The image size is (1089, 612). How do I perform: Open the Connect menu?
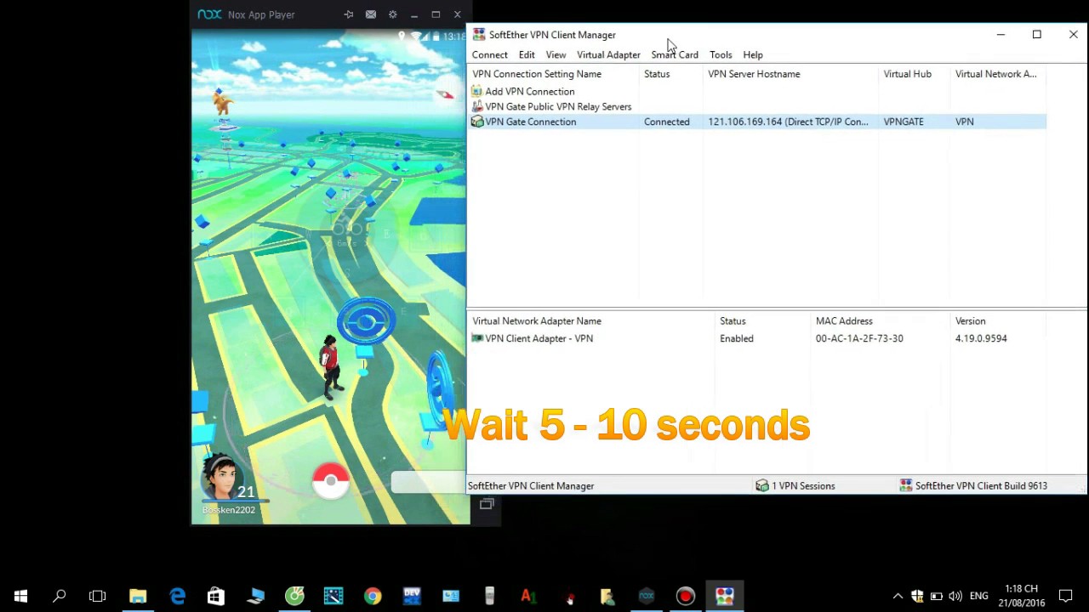click(490, 54)
